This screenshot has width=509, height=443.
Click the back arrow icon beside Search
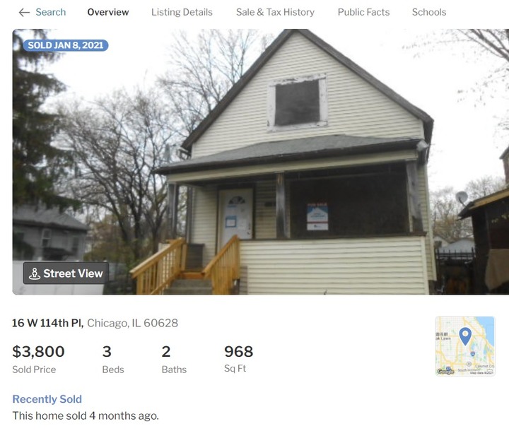[24, 12]
